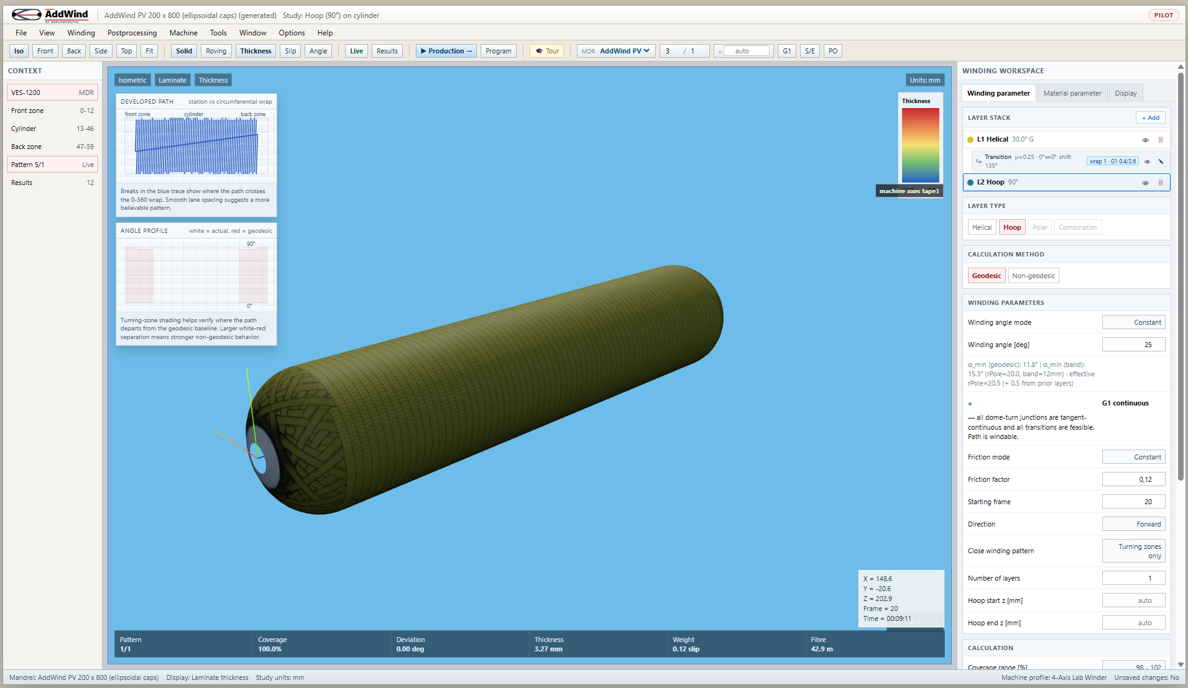Edit the Number of layers field
Viewport: 1188px width, 688px height.
(x=1133, y=578)
